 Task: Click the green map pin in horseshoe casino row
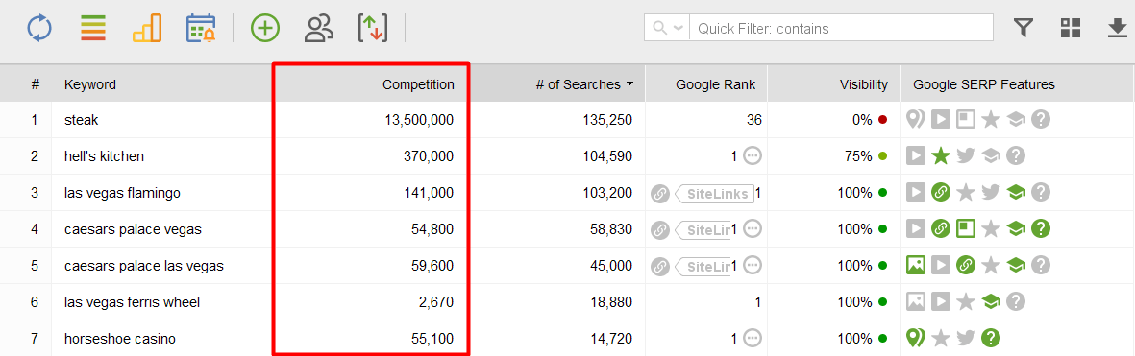[x=916, y=337]
